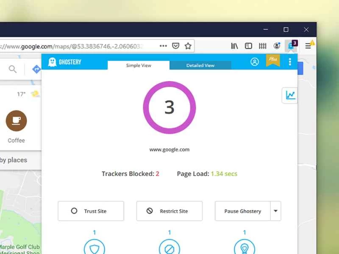Viewport: 339px width, 254px height.
Task: Save page to Pocket icon
Action: coord(175,46)
